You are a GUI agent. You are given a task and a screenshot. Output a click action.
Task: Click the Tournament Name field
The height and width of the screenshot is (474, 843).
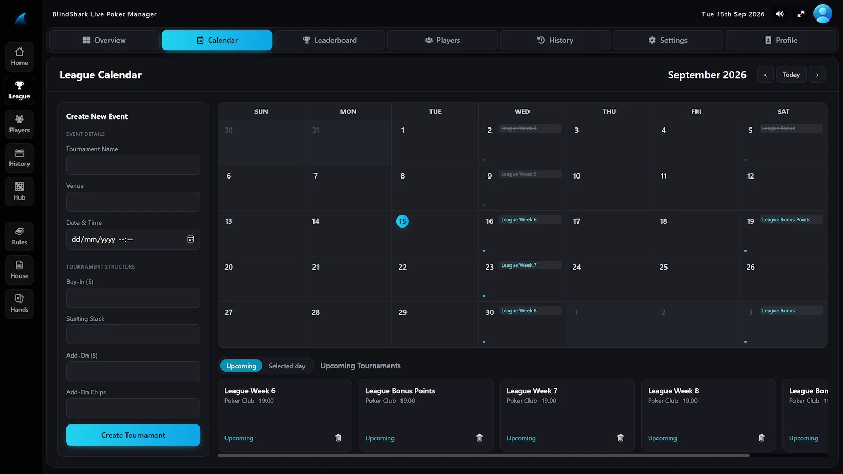pyautogui.click(x=133, y=165)
